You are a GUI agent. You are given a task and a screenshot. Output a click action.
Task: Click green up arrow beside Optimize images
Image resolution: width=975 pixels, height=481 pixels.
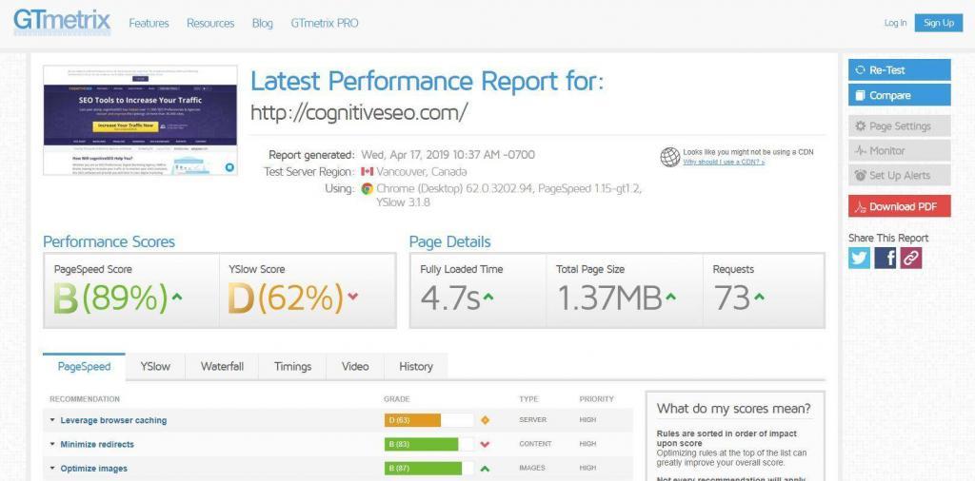(x=485, y=469)
